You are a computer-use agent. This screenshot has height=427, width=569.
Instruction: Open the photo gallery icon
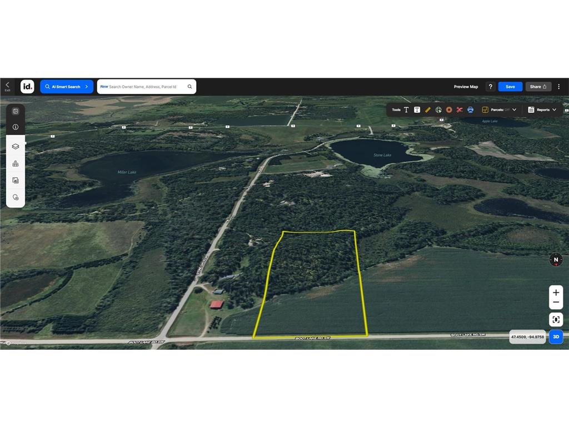coord(15,180)
